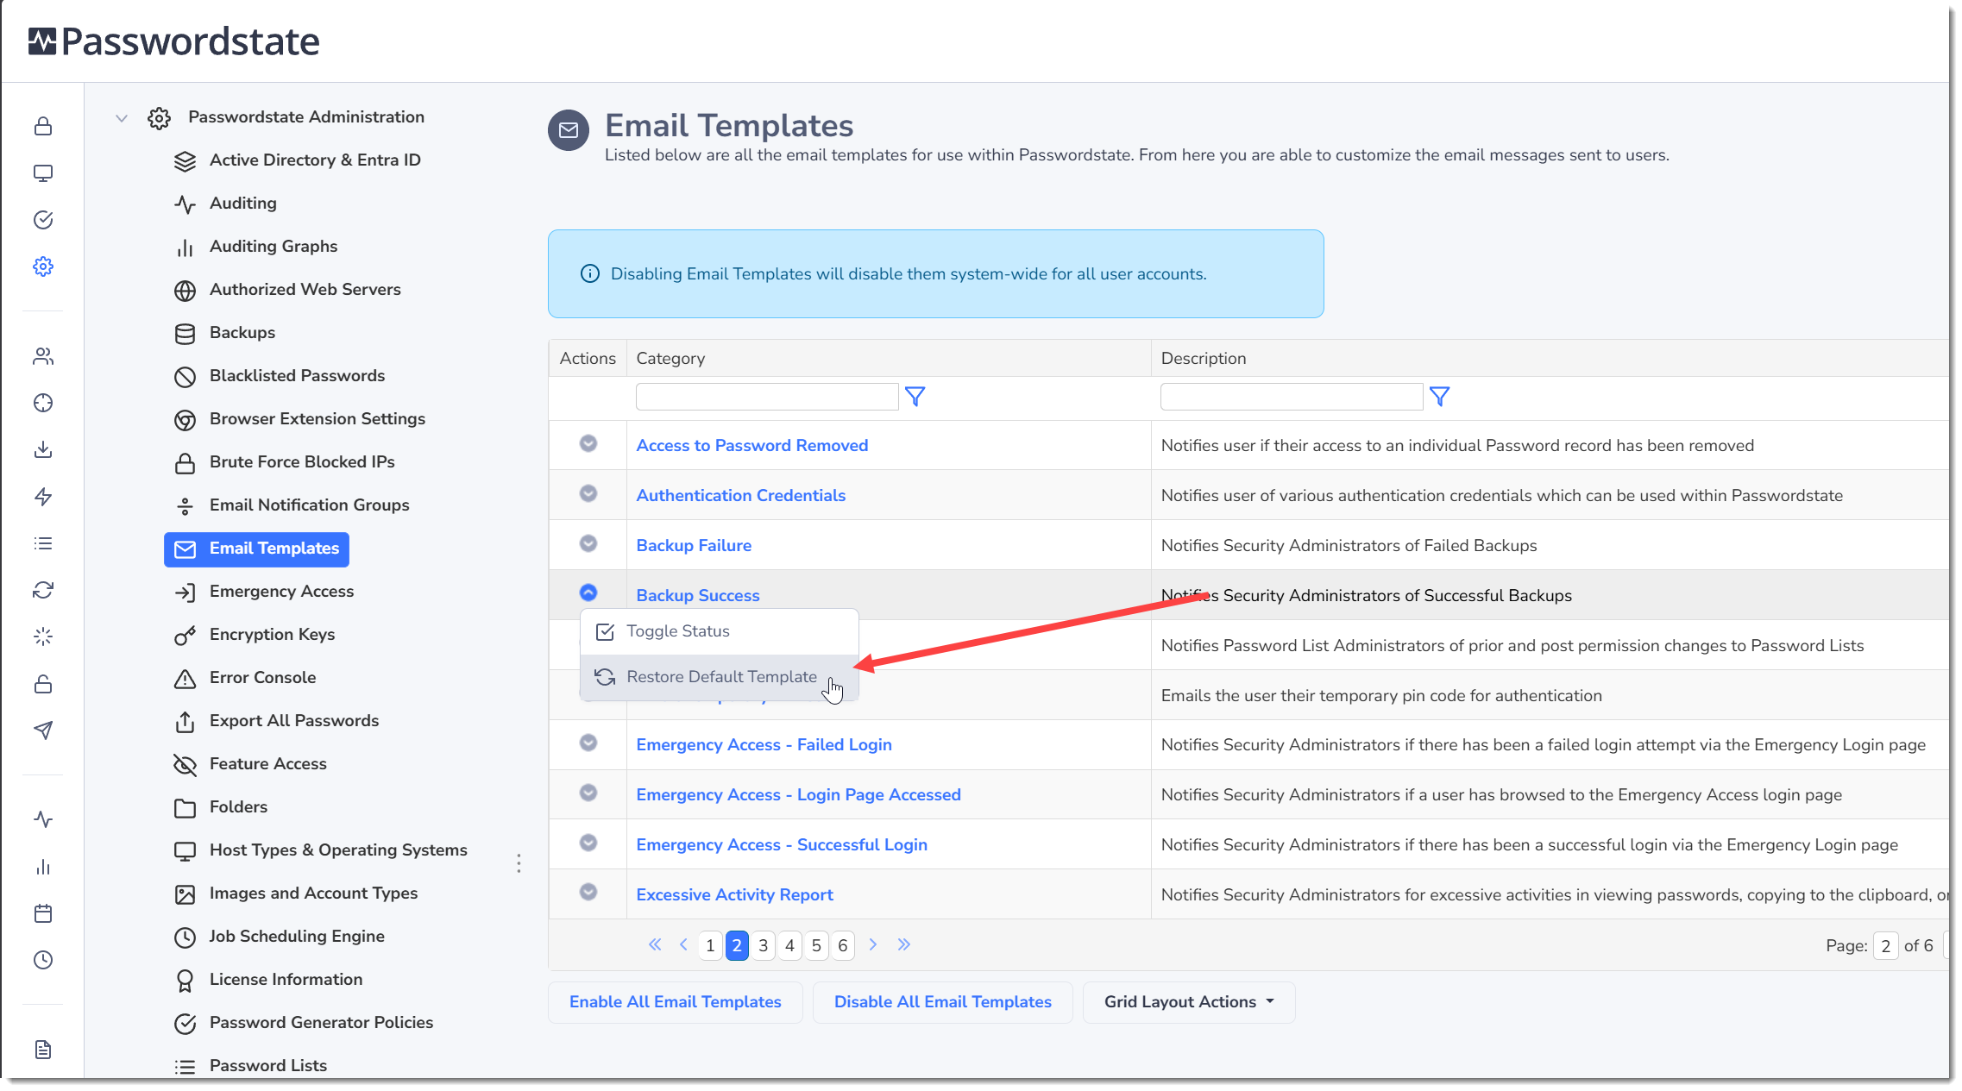The image size is (1962, 1091).
Task: Select the blue gear administration icon
Action: click(x=43, y=266)
